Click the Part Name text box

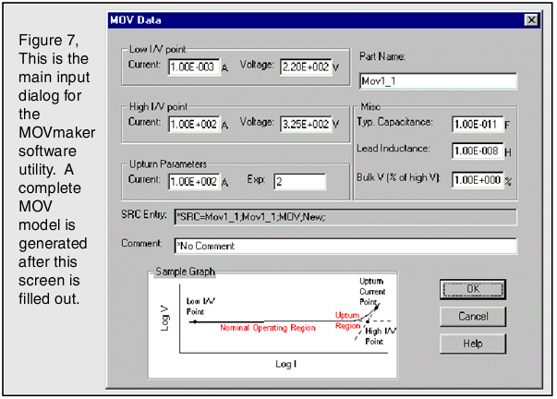click(x=436, y=81)
